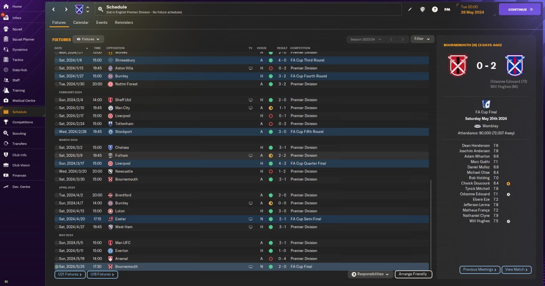
Task: Open the Home sidebar icon
Action: coord(6,6)
